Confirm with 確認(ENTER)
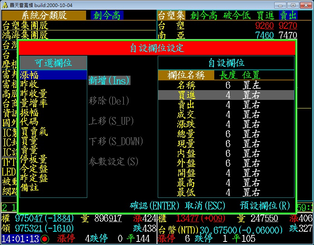314x245 pixels. pyautogui.click(x=155, y=205)
